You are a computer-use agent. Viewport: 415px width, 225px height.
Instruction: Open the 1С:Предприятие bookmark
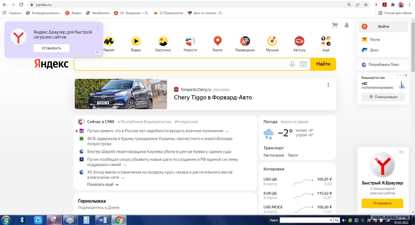pos(168,13)
